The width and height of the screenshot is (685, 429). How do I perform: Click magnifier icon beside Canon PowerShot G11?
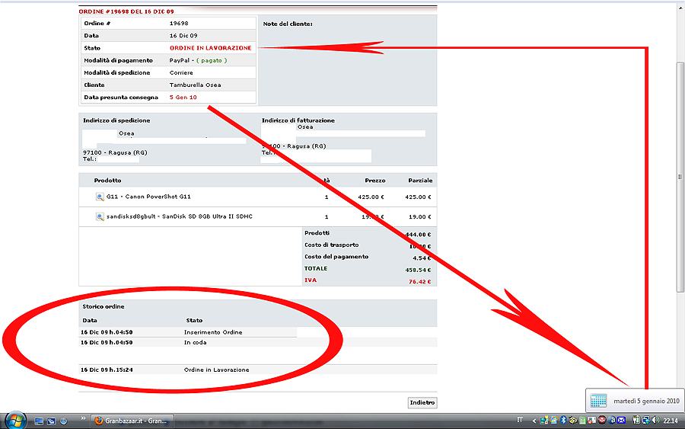pyautogui.click(x=99, y=197)
